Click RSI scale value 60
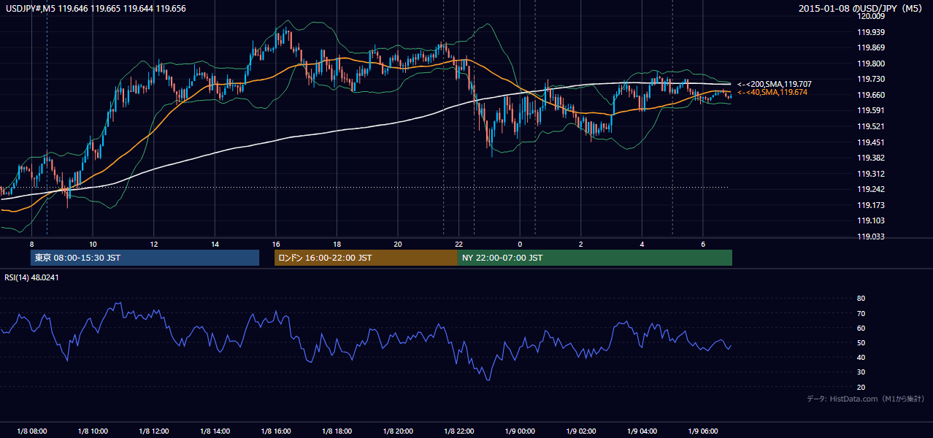933x438 pixels. point(861,328)
